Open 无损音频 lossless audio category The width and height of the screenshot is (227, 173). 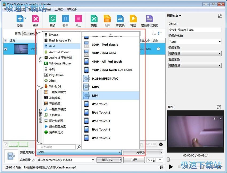(62, 115)
